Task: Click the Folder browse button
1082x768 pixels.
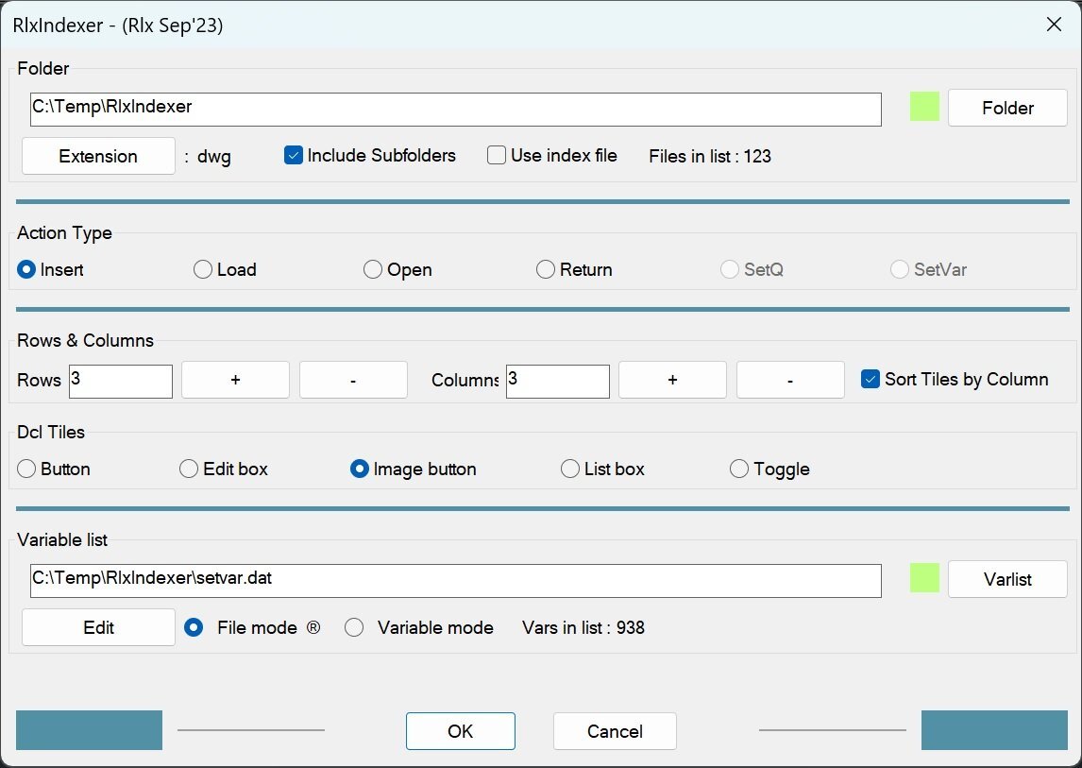Action: click(x=1007, y=108)
